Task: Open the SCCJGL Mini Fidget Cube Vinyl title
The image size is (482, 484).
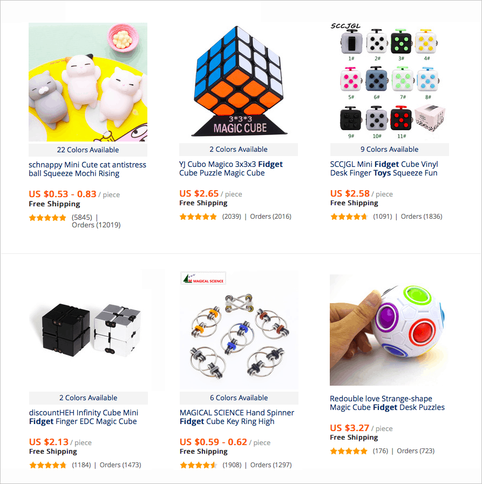Action: tap(384, 169)
